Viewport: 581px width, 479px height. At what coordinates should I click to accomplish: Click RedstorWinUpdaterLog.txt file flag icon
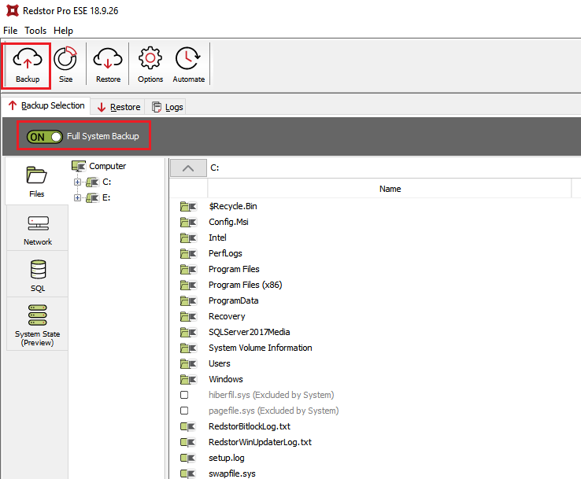pos(188,442)
